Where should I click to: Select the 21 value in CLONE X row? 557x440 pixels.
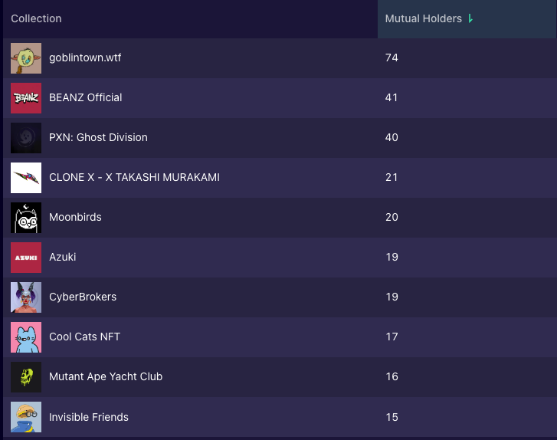point(392,177)
